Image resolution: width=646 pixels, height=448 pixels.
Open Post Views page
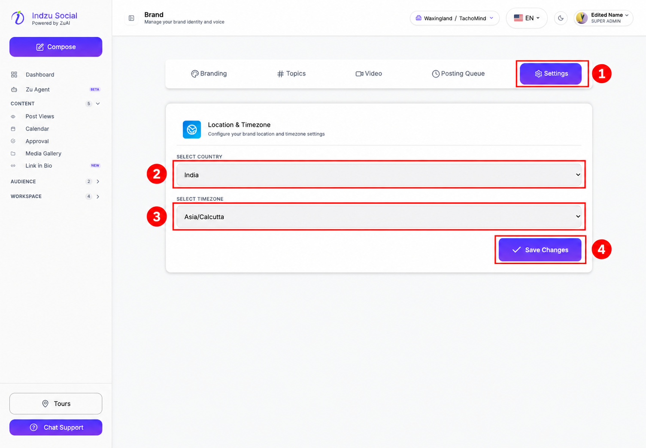tap(40, 117)
